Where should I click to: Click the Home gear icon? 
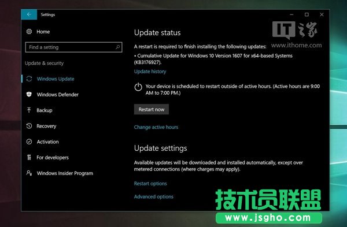[29, 32]
